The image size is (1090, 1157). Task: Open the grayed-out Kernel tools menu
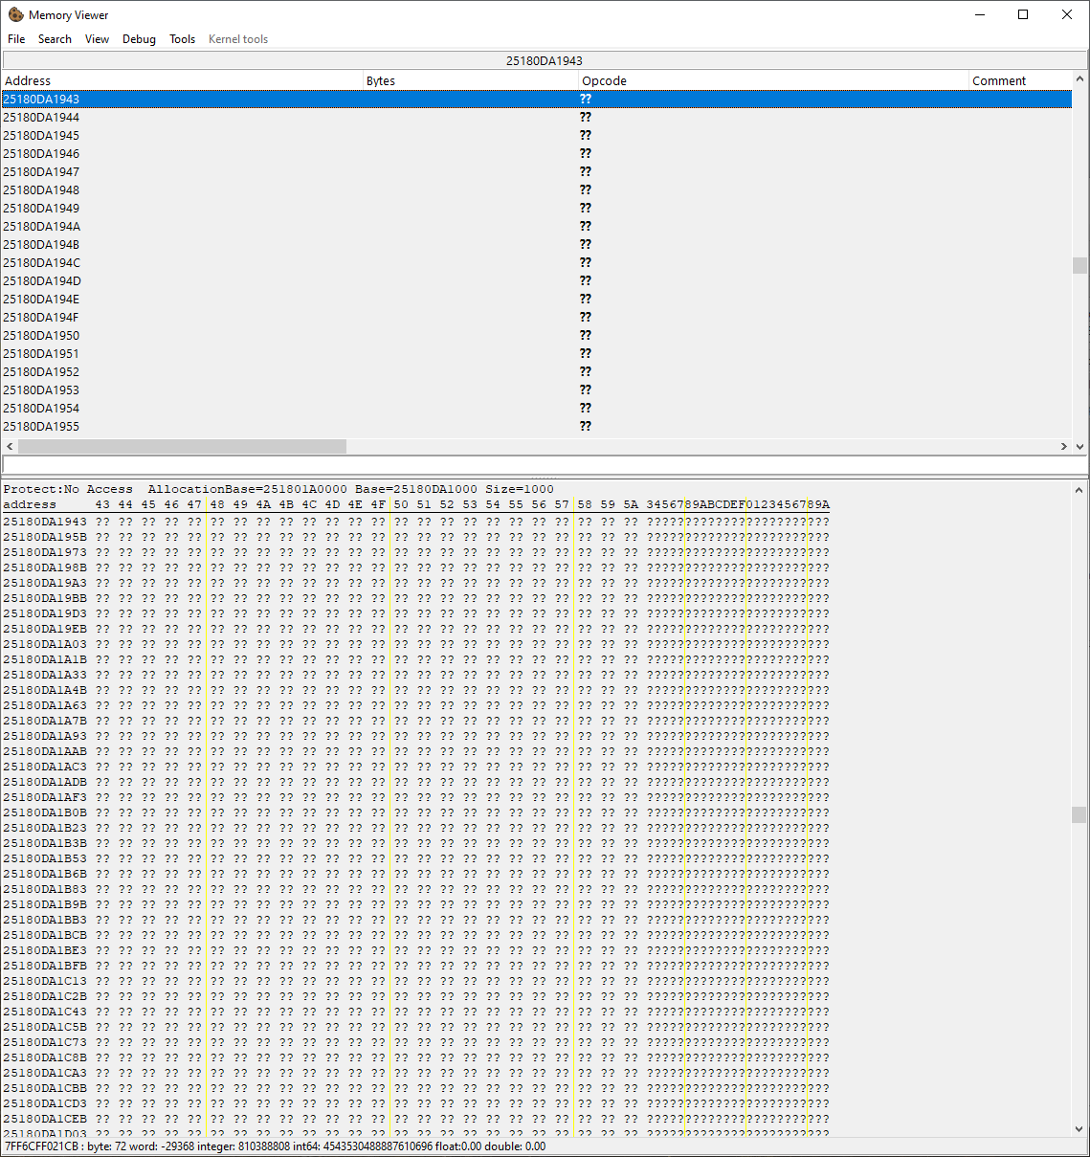pyautogui.click(x=237, y=39)
